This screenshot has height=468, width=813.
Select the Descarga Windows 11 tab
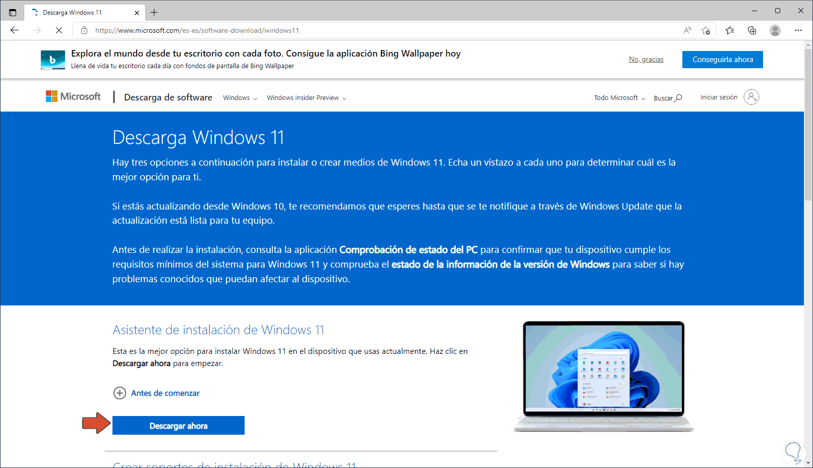(84, 13)
